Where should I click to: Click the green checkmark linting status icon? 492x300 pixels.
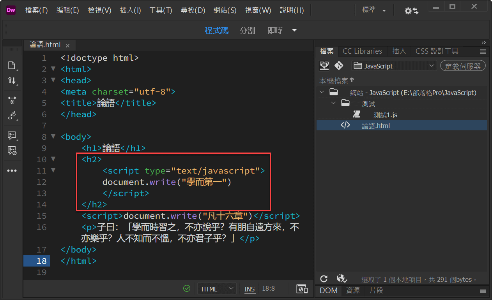(x=187, y=288)
